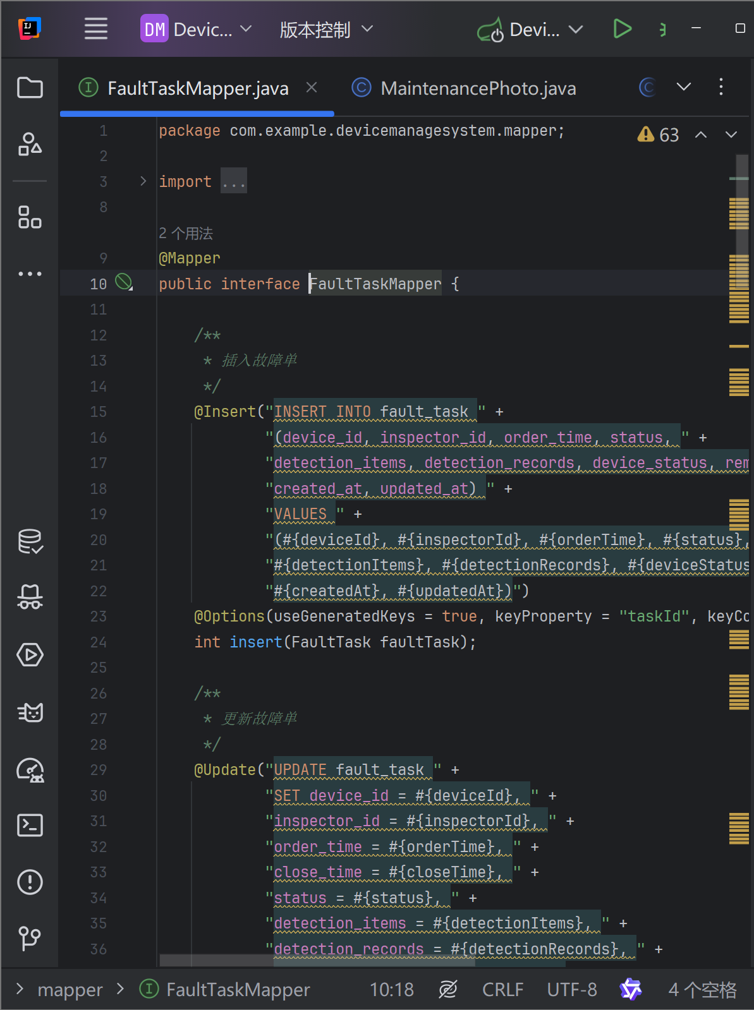
Task: Click the green Run button
Action: (x=622, y=29)
